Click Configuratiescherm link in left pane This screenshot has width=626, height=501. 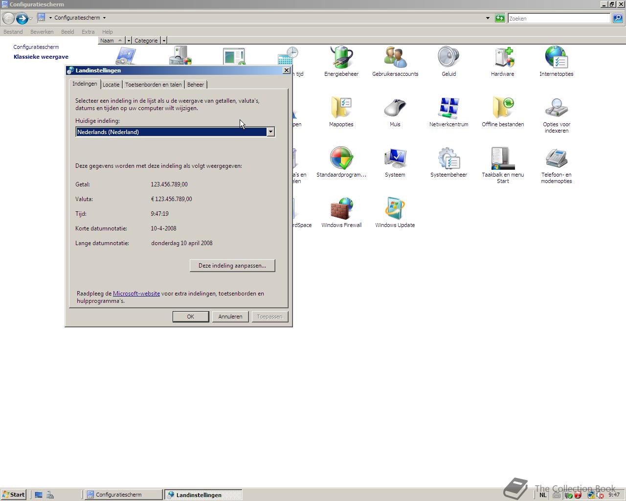click(36, 47)
